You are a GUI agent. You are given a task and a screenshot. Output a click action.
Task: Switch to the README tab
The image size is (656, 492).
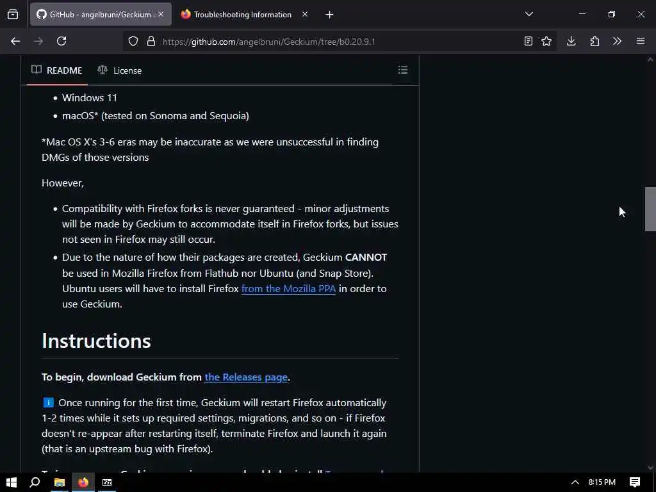point(57,70)
